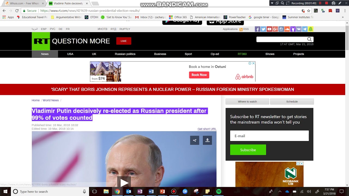Click the Get short URL link
This screenshot has width=349, height=196.
tap(207, 129)
